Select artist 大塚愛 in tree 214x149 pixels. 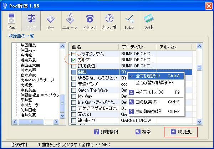click(x=26, y=85)
